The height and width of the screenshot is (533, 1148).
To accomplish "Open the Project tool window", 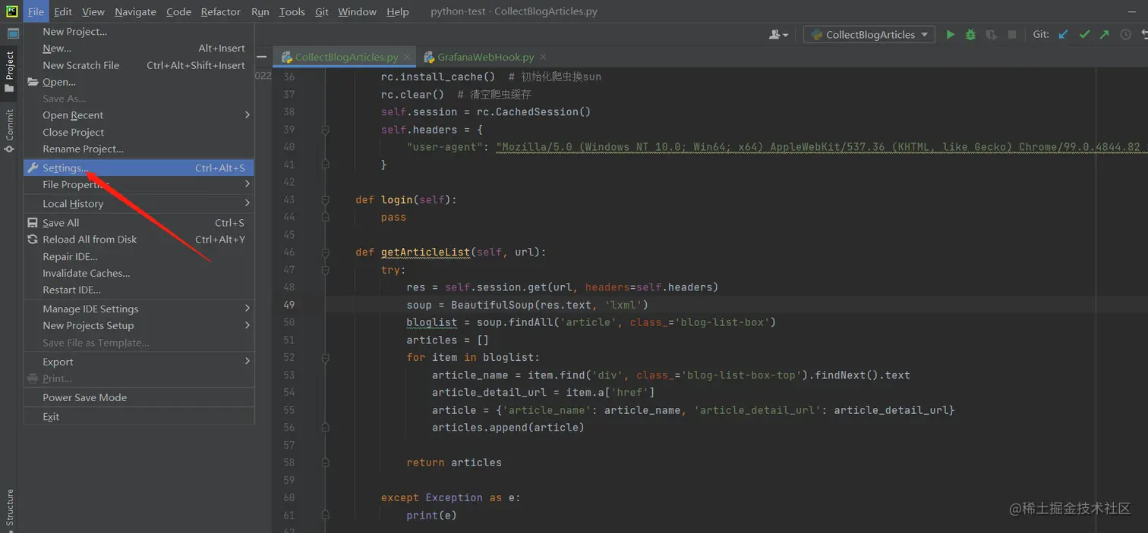I will [x=9, y=71].
